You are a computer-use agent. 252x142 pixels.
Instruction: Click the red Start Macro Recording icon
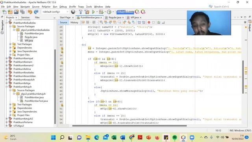coord(149,22)
